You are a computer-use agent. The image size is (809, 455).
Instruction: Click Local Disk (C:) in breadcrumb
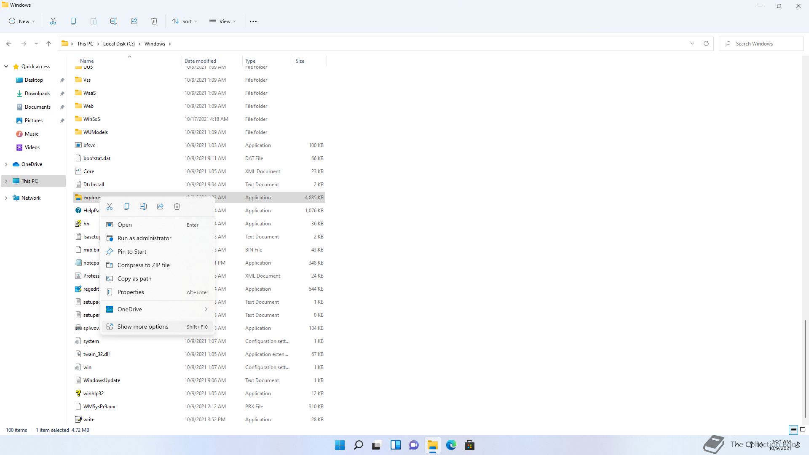[119, 43]
